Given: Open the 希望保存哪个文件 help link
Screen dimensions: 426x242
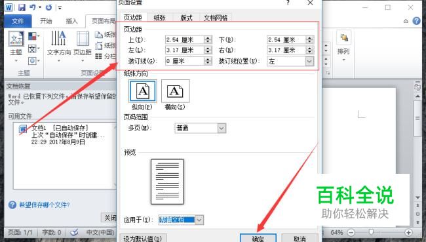Looking at the screenshot, I should coord(45,205).
